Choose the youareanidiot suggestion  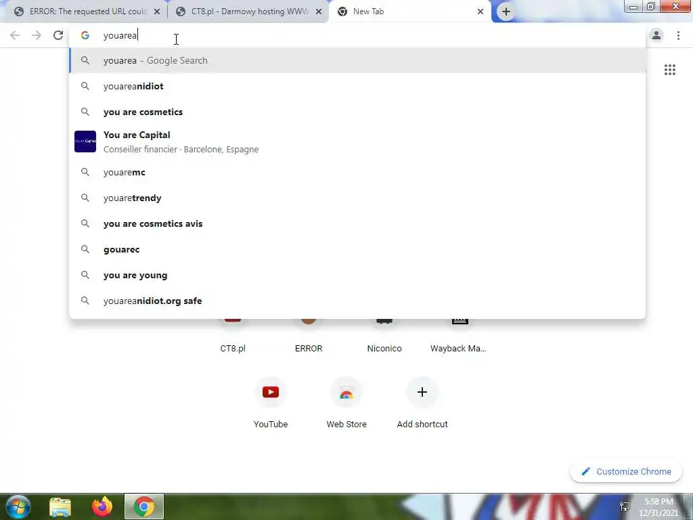click(x=357, y=86)
